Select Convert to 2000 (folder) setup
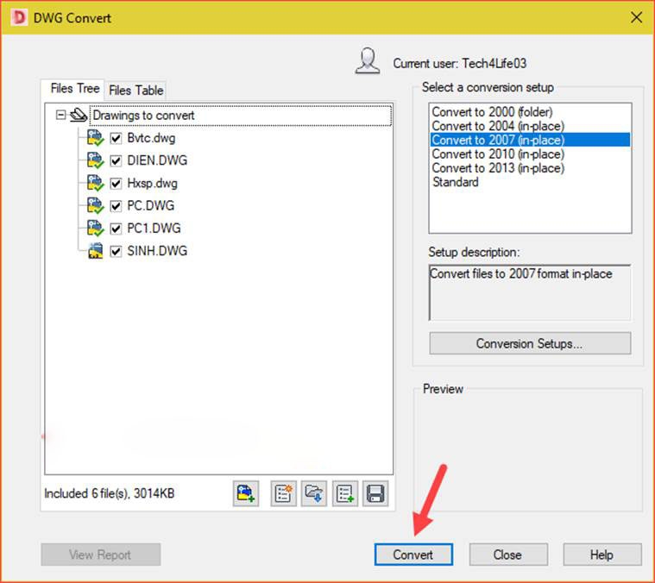Screen dimensions: 655x583 530,112
